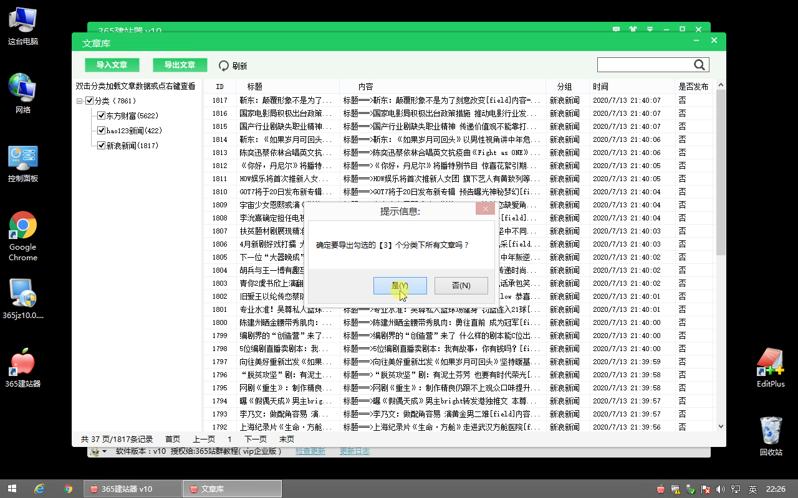Toggle the 新浪新闻 (1817) checkbox

101,146
